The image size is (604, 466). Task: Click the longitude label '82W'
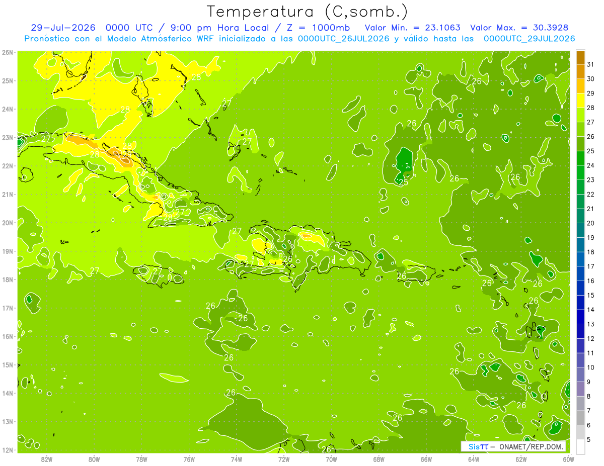point(47,459)
